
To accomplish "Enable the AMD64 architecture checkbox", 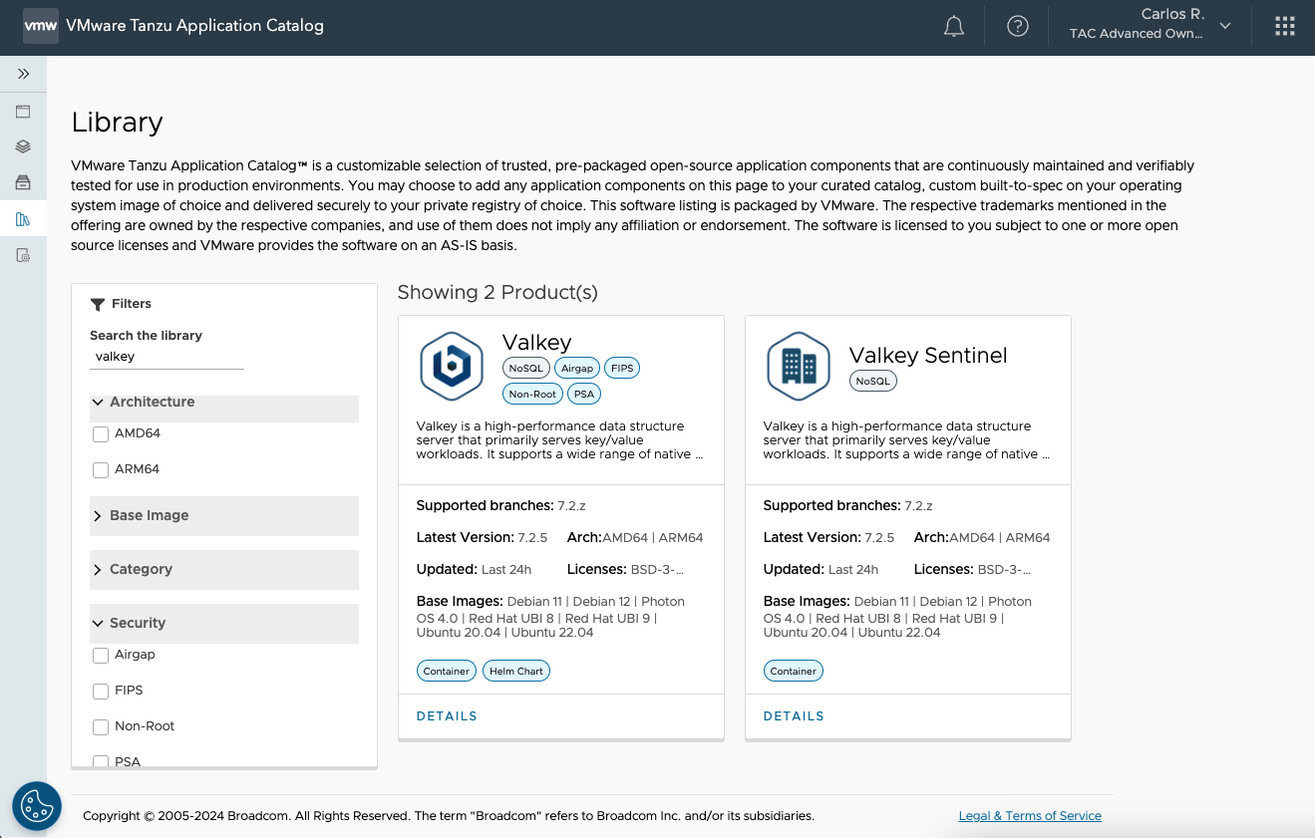I will tap(101, 434).
